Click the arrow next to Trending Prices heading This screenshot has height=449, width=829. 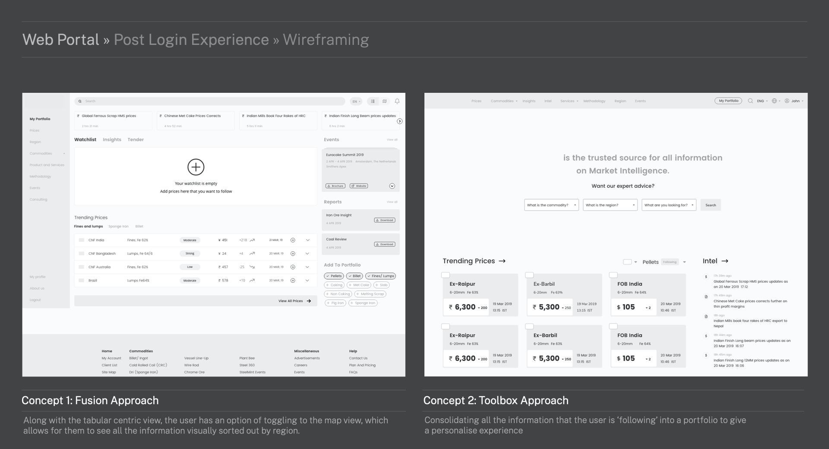[502, 261]
